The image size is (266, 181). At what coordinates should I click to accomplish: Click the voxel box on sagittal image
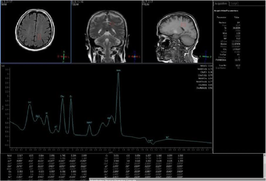tap(183, 25)
